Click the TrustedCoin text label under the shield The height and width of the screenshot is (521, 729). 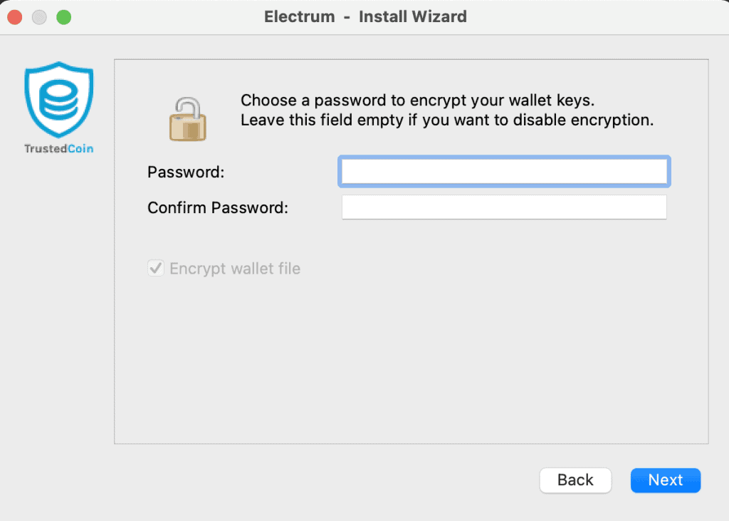tap(58, 149)
